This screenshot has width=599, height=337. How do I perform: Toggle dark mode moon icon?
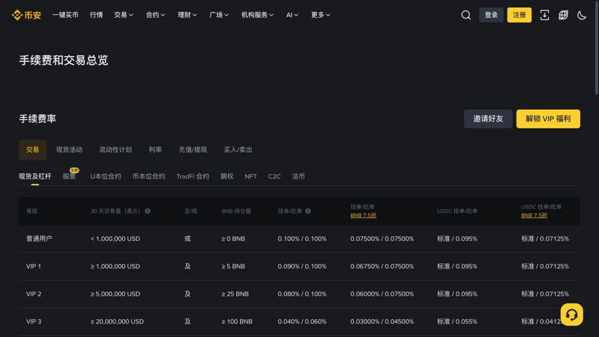[x=582, y=15]
